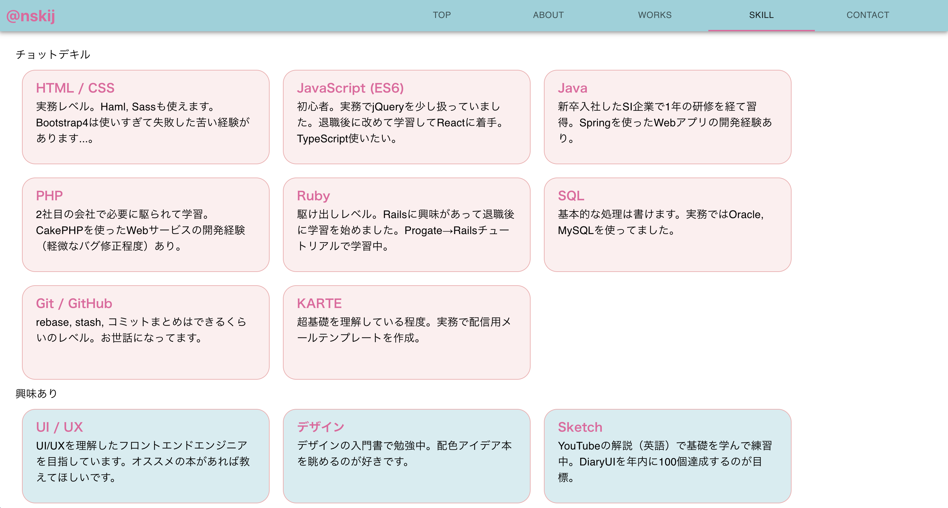Image resolution: width=948 pixels, height=508 pixels.
Task: Click the DiaryUI text in Sketch card
Action: coord(597,462)
